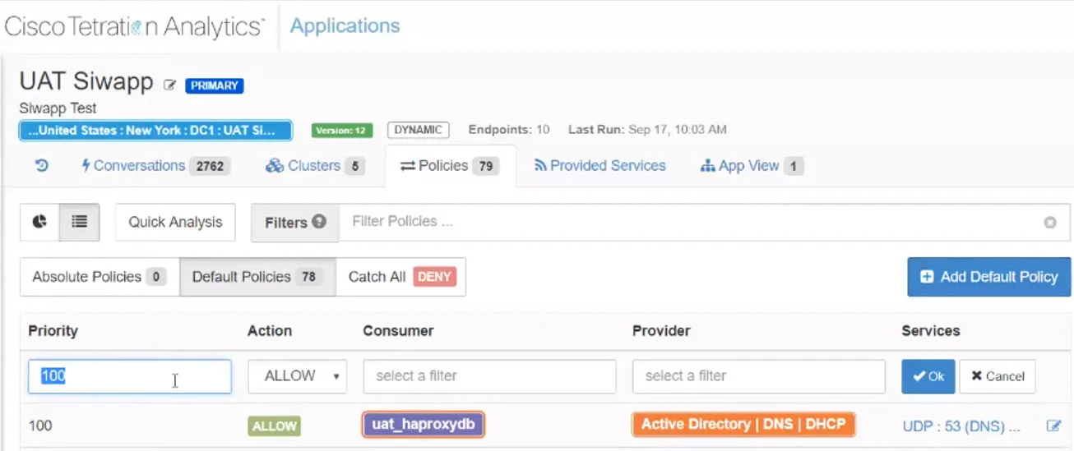Click the Filters help question mark icon
The height and width of the screenshot is (451, 1074).
[319, 222]
